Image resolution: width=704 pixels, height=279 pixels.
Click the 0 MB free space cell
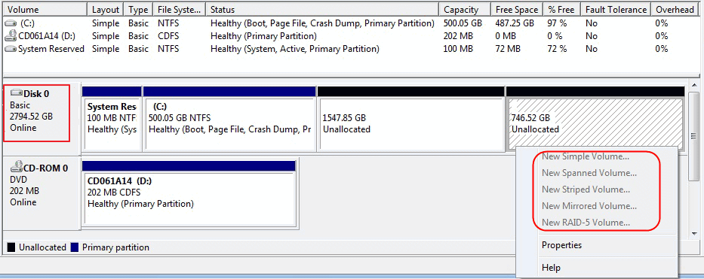tap(506, 36)
